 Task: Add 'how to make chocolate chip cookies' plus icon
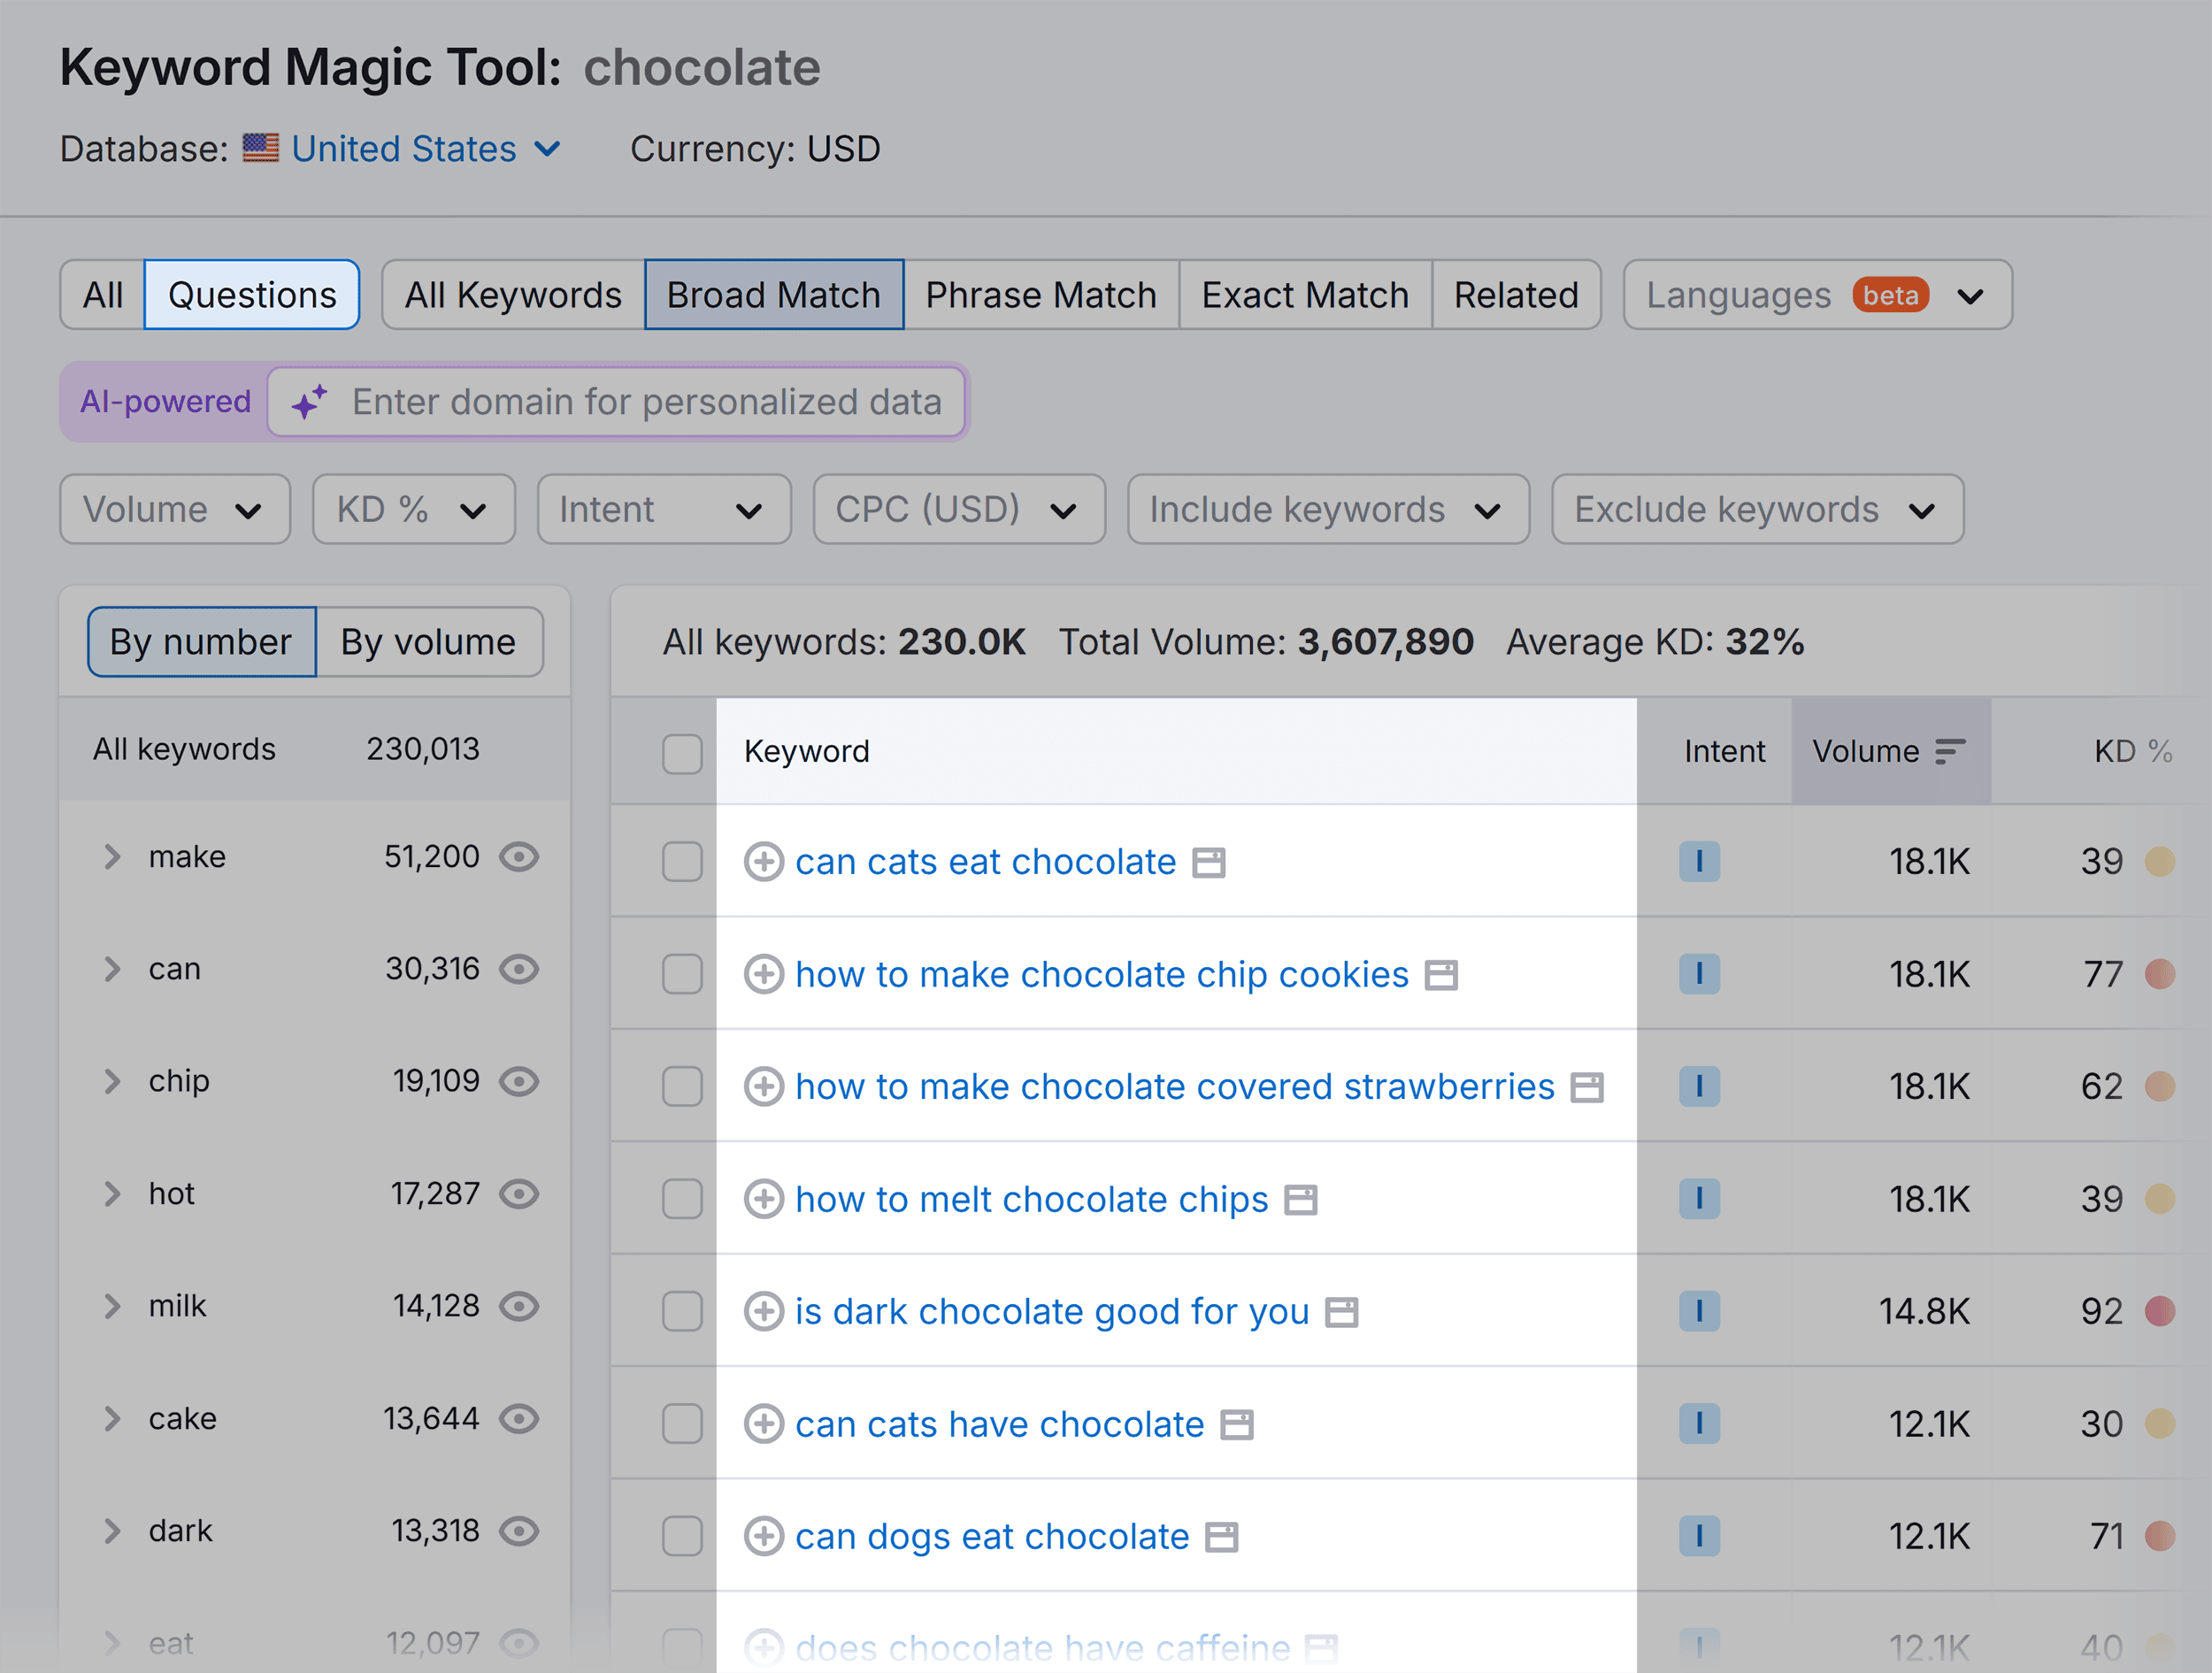(x=764, y=974)
